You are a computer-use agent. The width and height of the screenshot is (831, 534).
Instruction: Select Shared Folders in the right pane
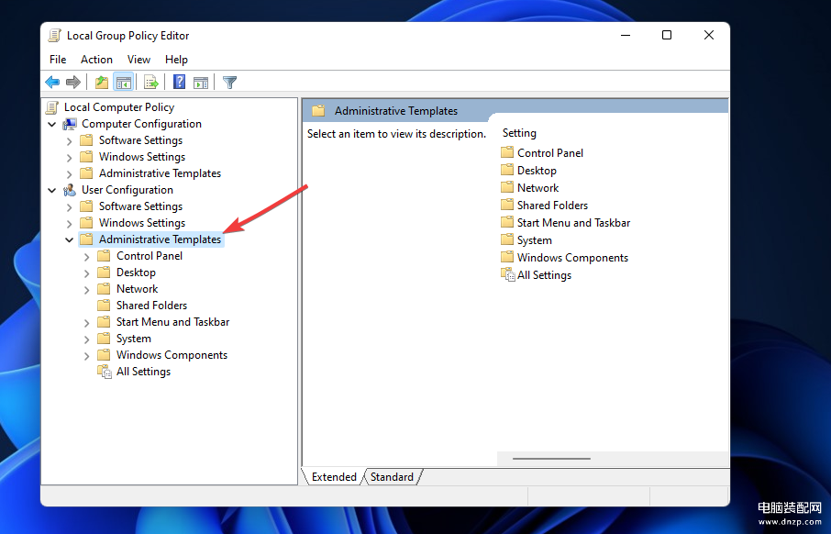pyautogui.click(x=552, y=206)
